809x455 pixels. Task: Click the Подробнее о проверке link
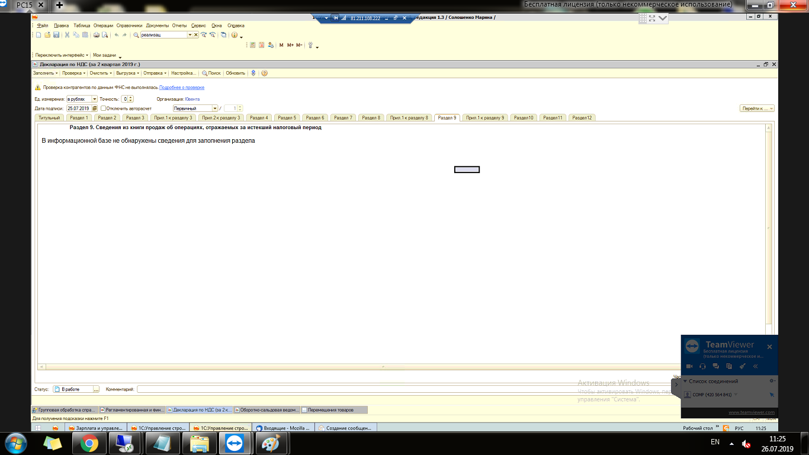click(181, 87)
